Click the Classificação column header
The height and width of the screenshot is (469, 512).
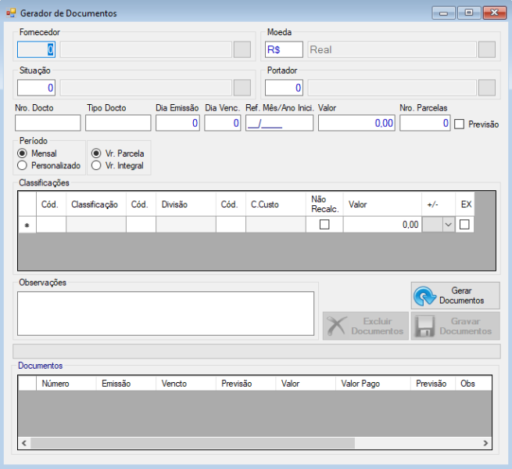tap(96, 204)
